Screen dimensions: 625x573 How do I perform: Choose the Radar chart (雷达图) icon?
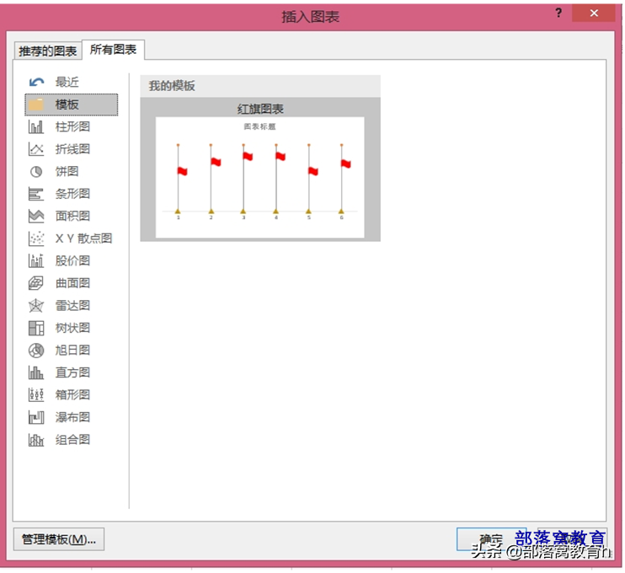(36, 305)
